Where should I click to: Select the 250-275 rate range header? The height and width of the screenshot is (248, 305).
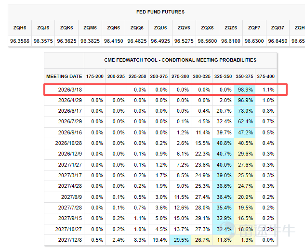[159, 77]
